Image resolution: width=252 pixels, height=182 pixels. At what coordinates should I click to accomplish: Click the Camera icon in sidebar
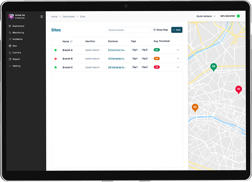(10, 53)
